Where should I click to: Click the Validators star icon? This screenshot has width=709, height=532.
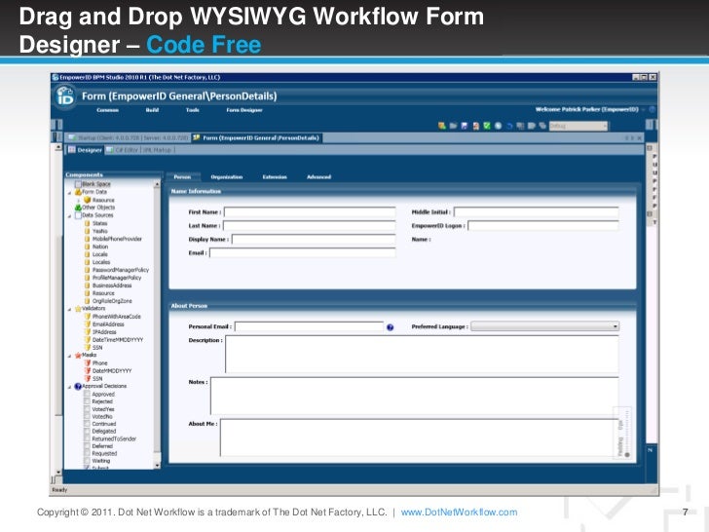[78, 309]
